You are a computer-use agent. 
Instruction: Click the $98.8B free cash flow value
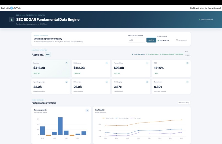click(x=119, y=68)
